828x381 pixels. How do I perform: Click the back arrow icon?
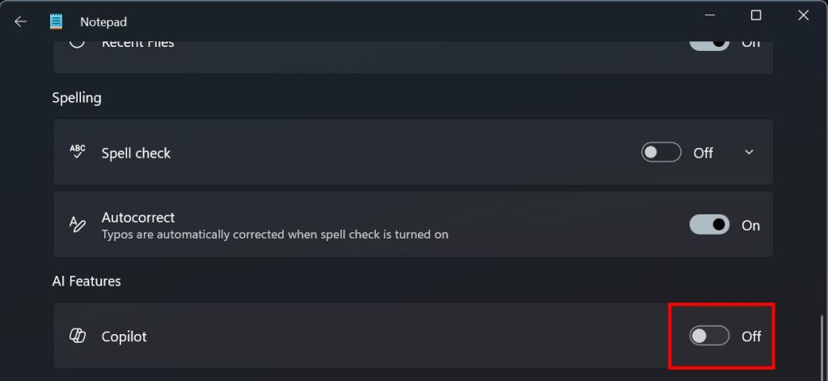20,22
